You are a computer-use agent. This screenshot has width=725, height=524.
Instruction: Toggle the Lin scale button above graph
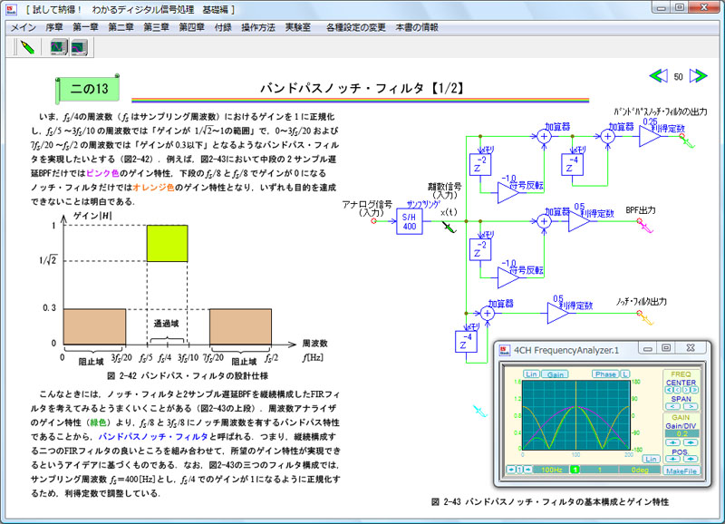click(531, 374)
